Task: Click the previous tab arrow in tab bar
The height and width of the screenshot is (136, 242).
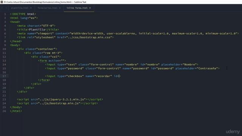Action: coord(2,8)
